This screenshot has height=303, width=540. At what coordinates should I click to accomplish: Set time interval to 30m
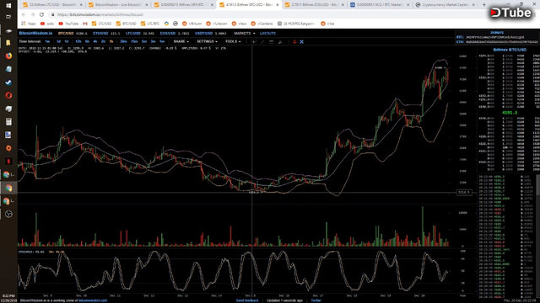tap(123, 41)
